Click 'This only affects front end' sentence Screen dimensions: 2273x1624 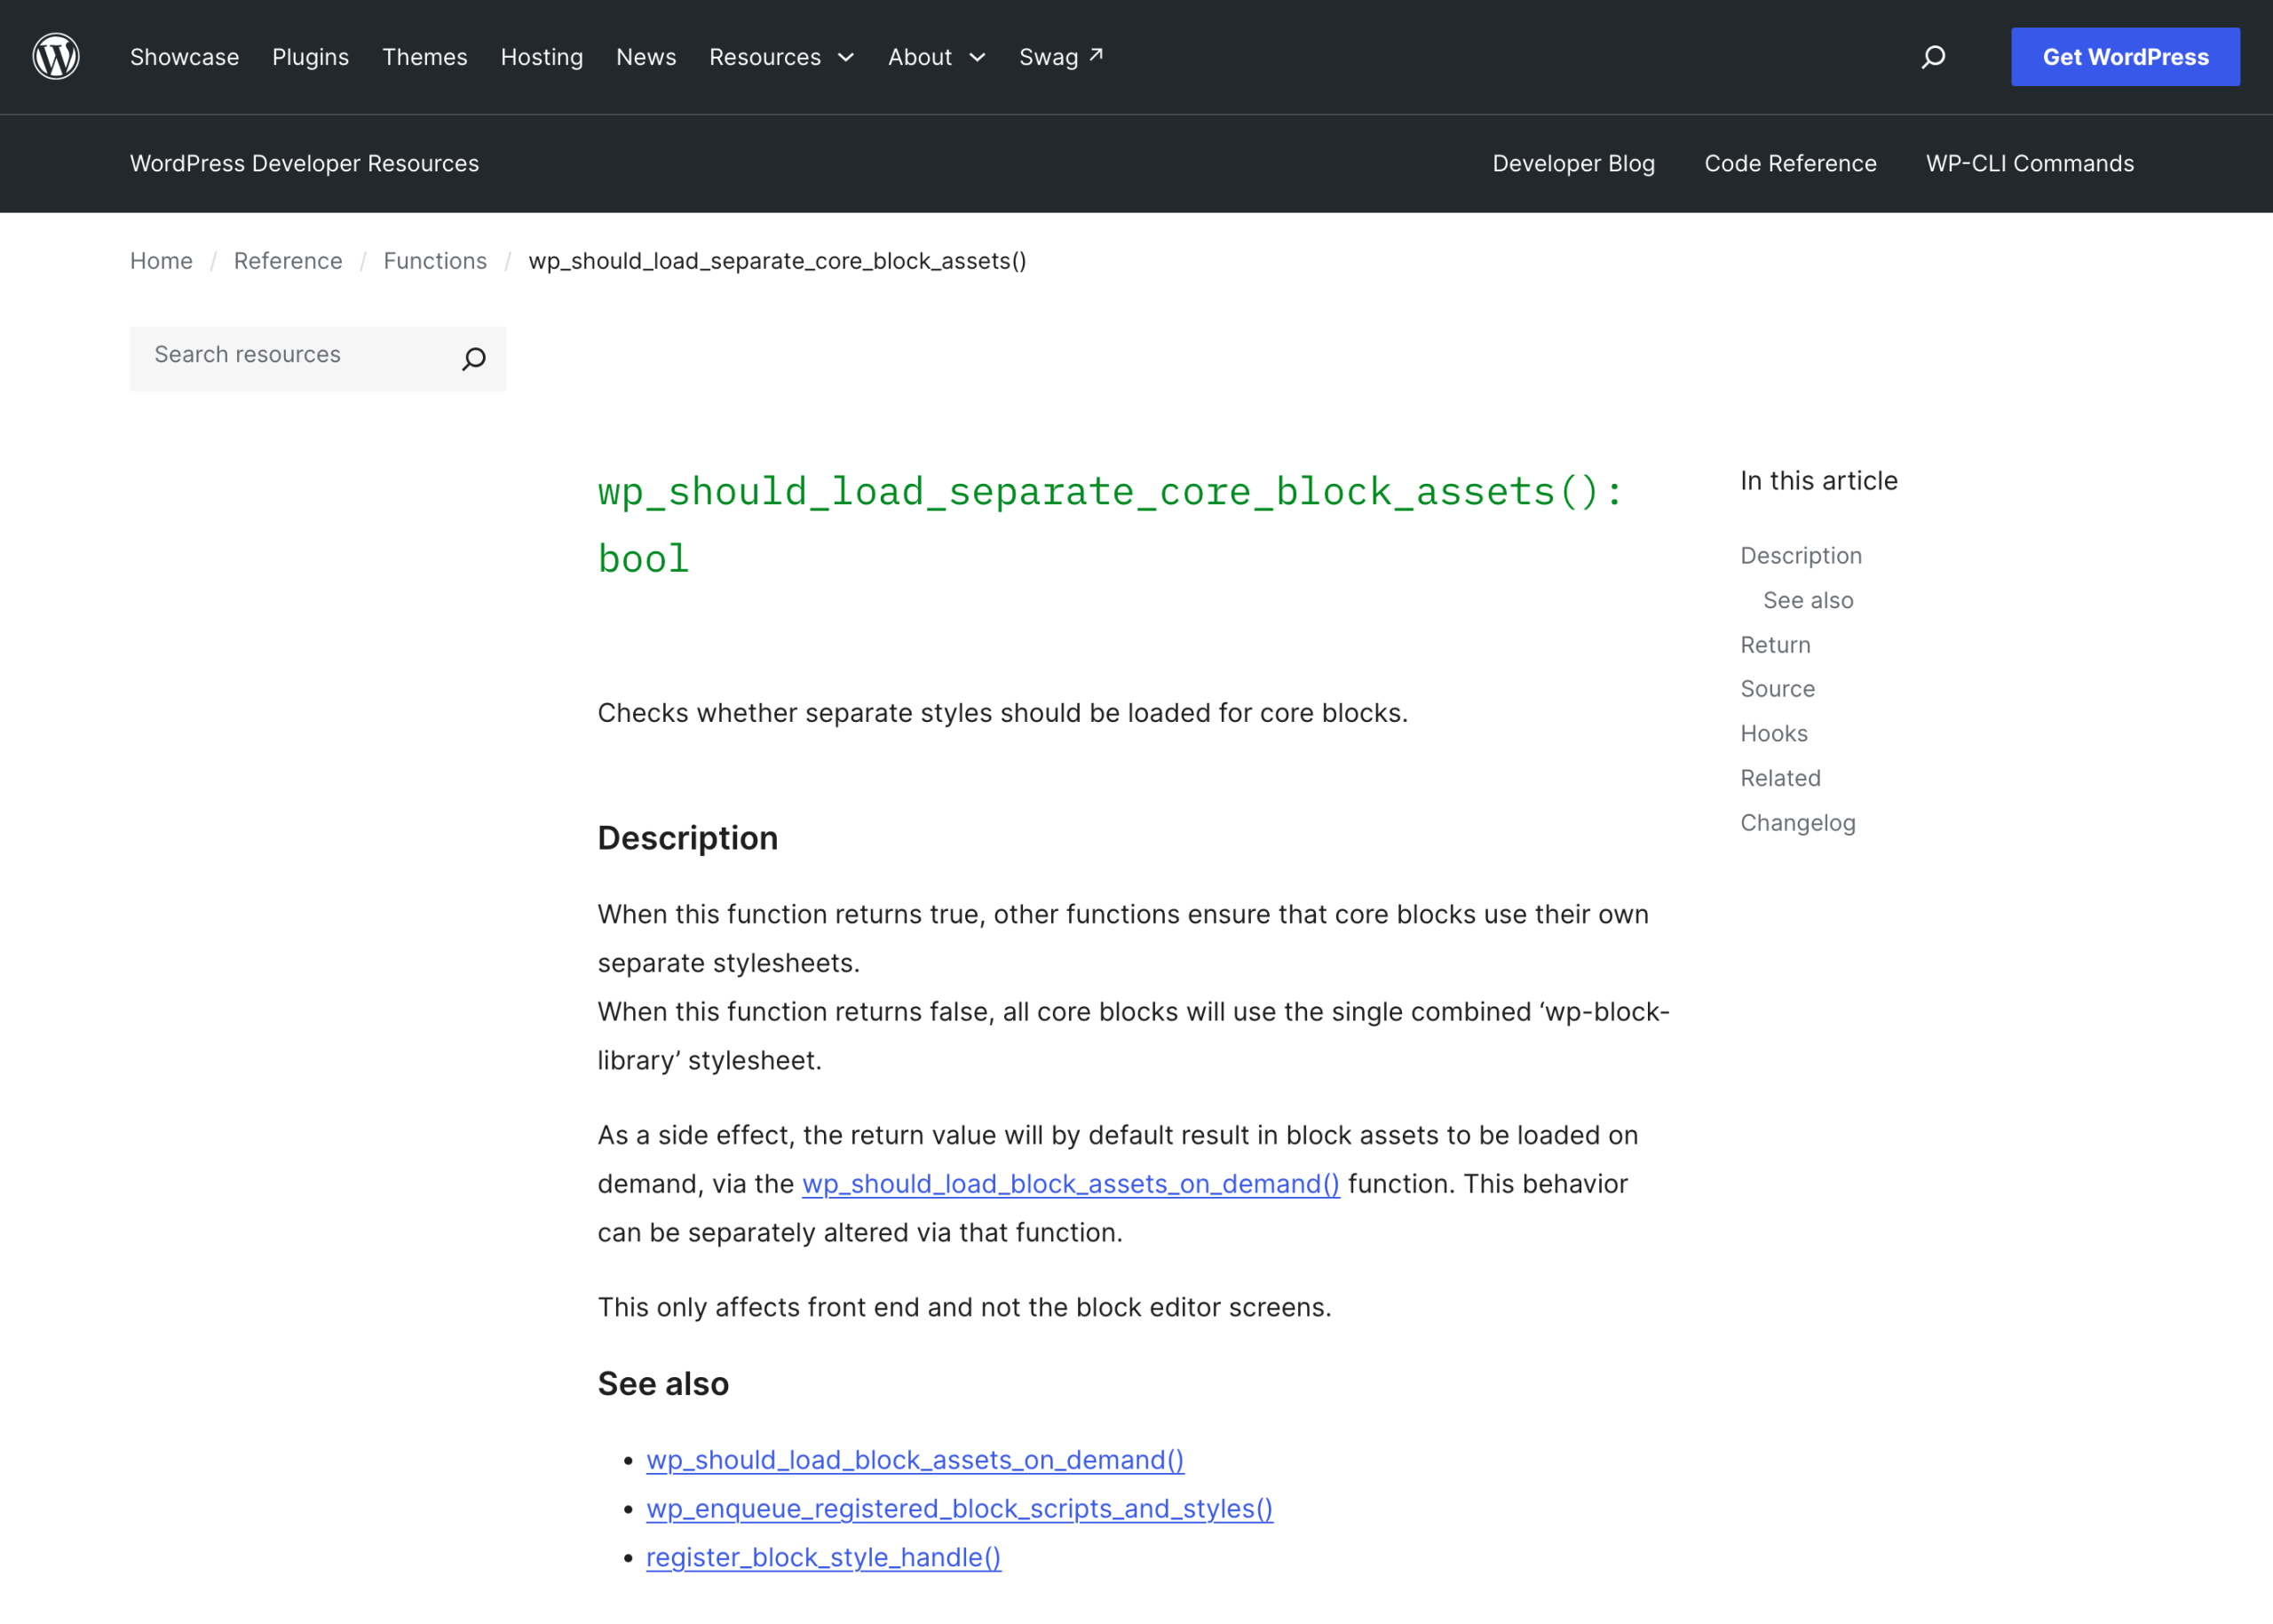964,1308
